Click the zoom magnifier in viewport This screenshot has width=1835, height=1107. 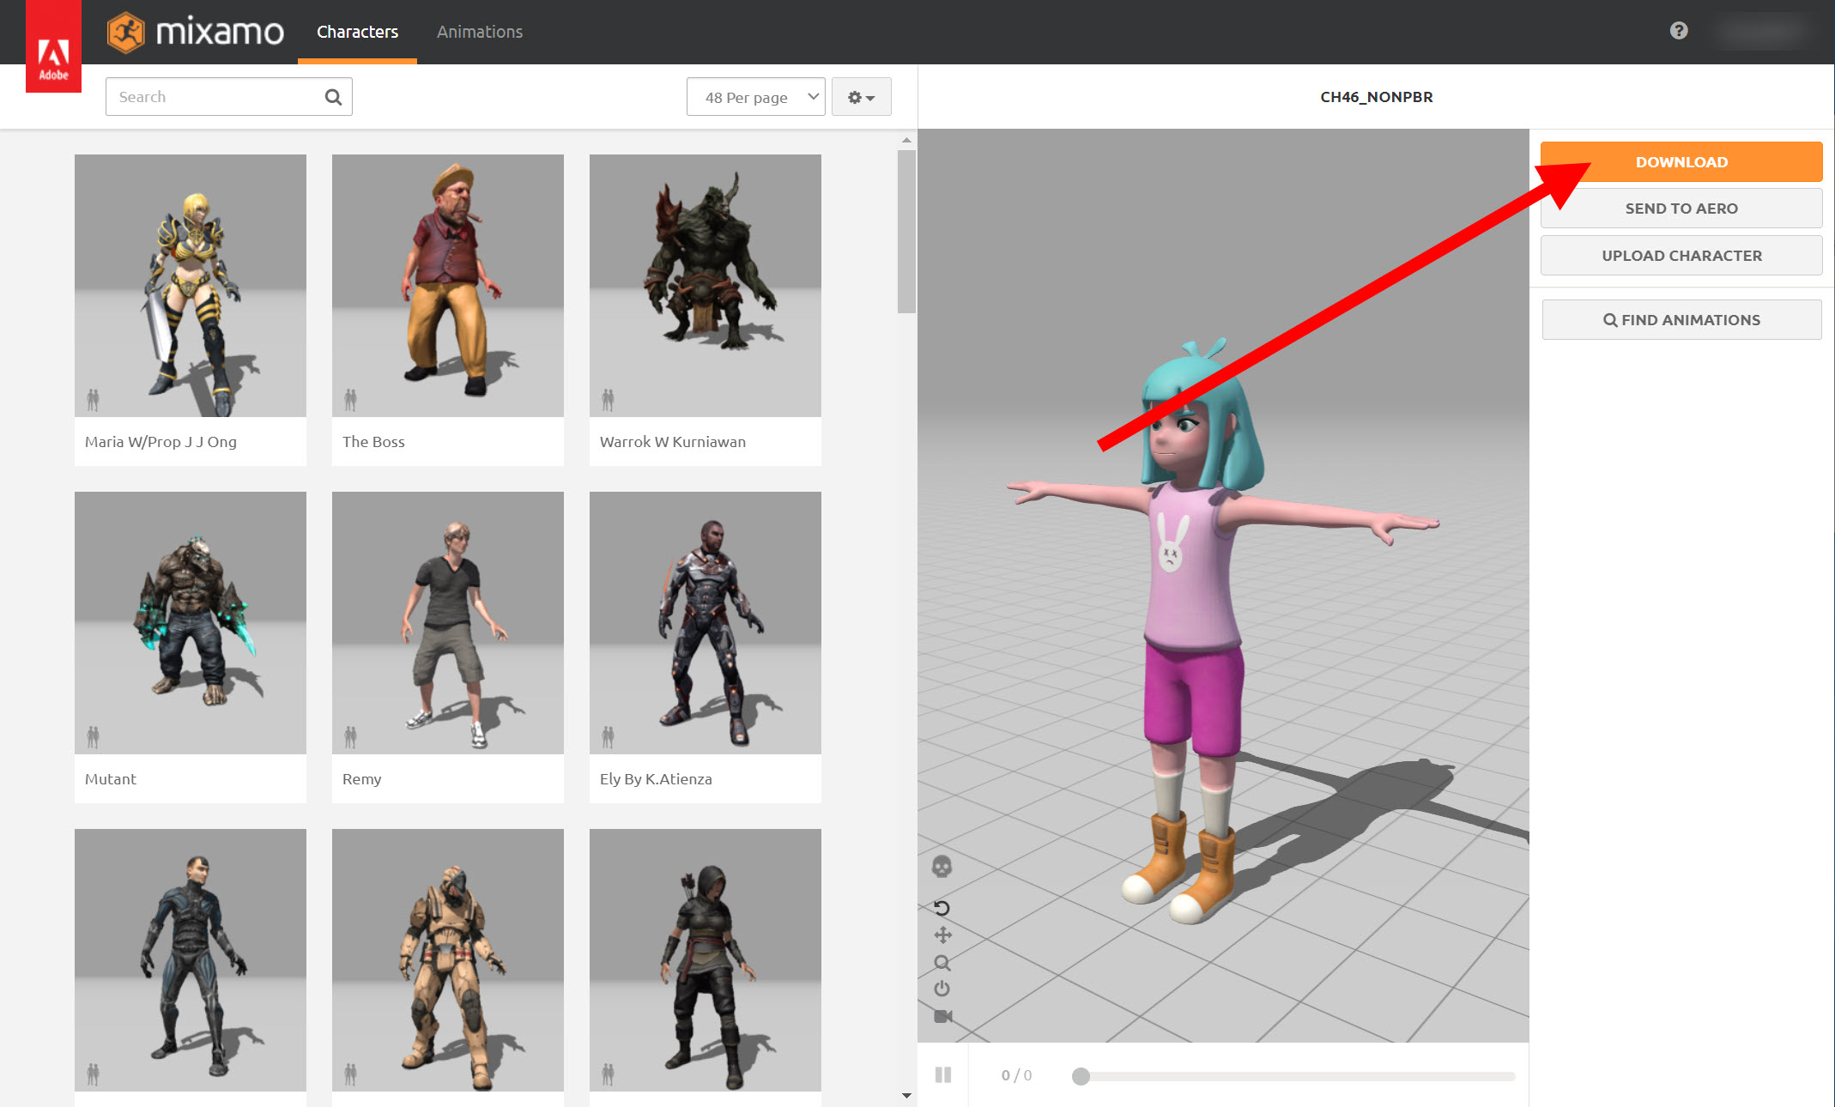[x=942, y=963]
